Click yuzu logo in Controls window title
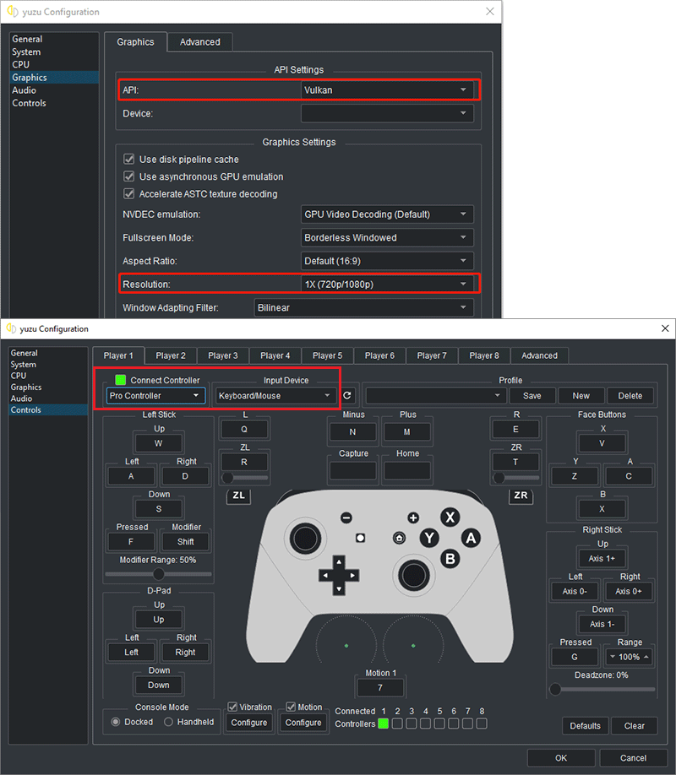The height and width of the screenshot is (775, 676). pos(11,328)
